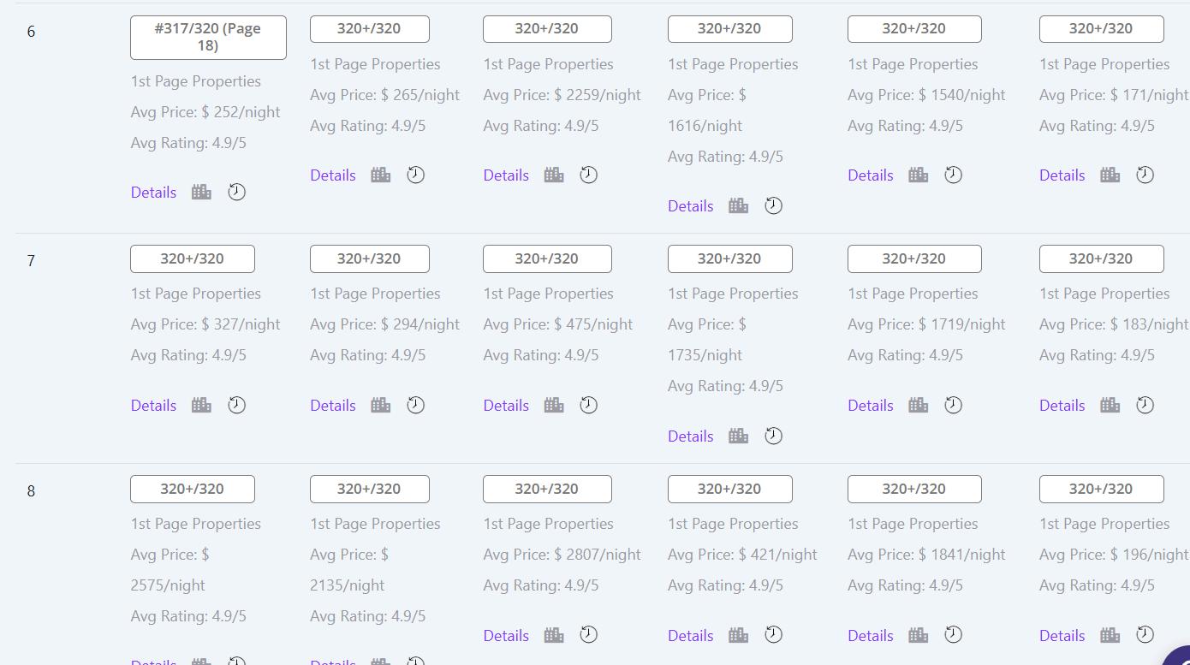Open history clock icon in the $2259/night cell
Viewport: 1190px width, 665px height.
589,175
